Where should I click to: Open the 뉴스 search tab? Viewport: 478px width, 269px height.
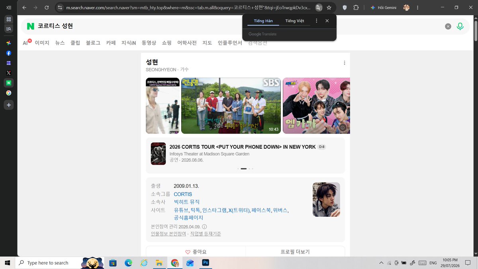tap(60, 43)
